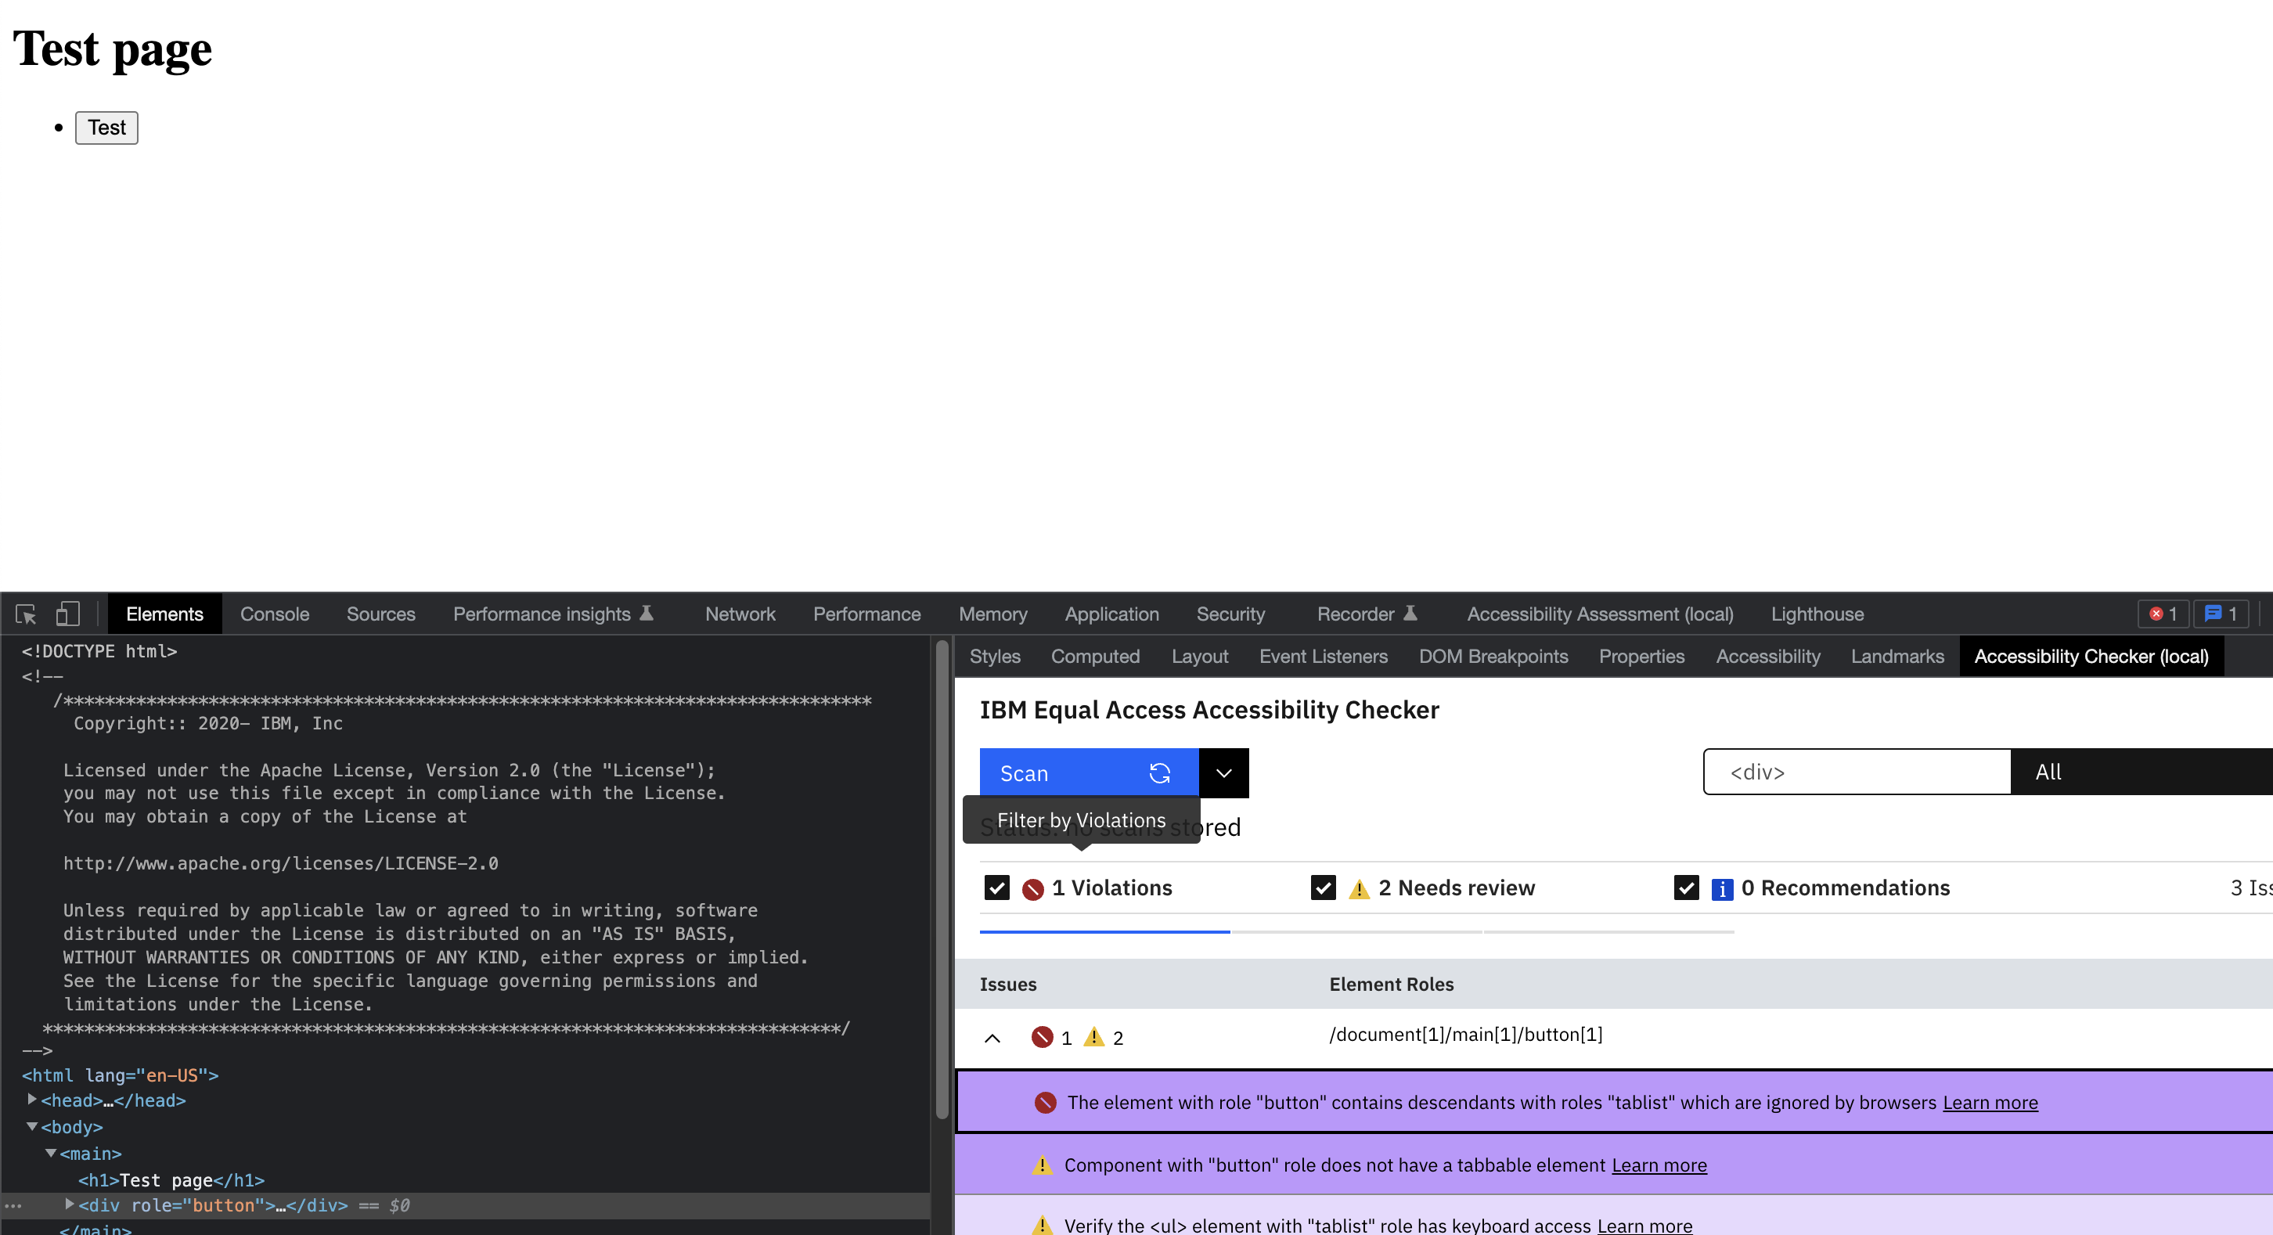Click the yellow warning icon next to count 2
Viewport: 2273px width, 1235px height.
[x=1097, y=1038]
